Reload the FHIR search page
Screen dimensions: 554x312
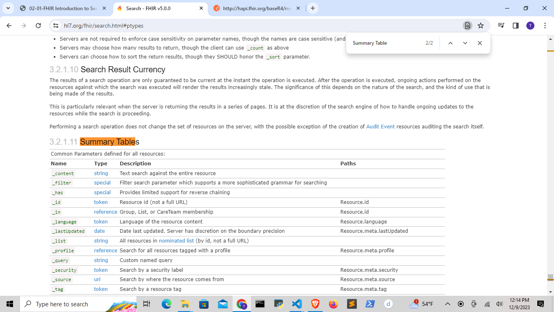(x=38, y=26)
